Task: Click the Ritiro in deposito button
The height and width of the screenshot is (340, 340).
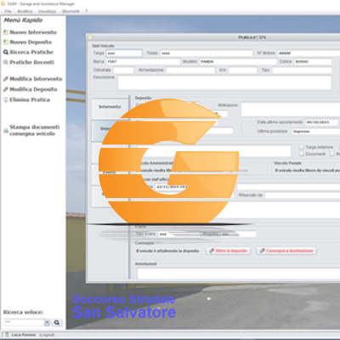Action: (x=229, y=251)
